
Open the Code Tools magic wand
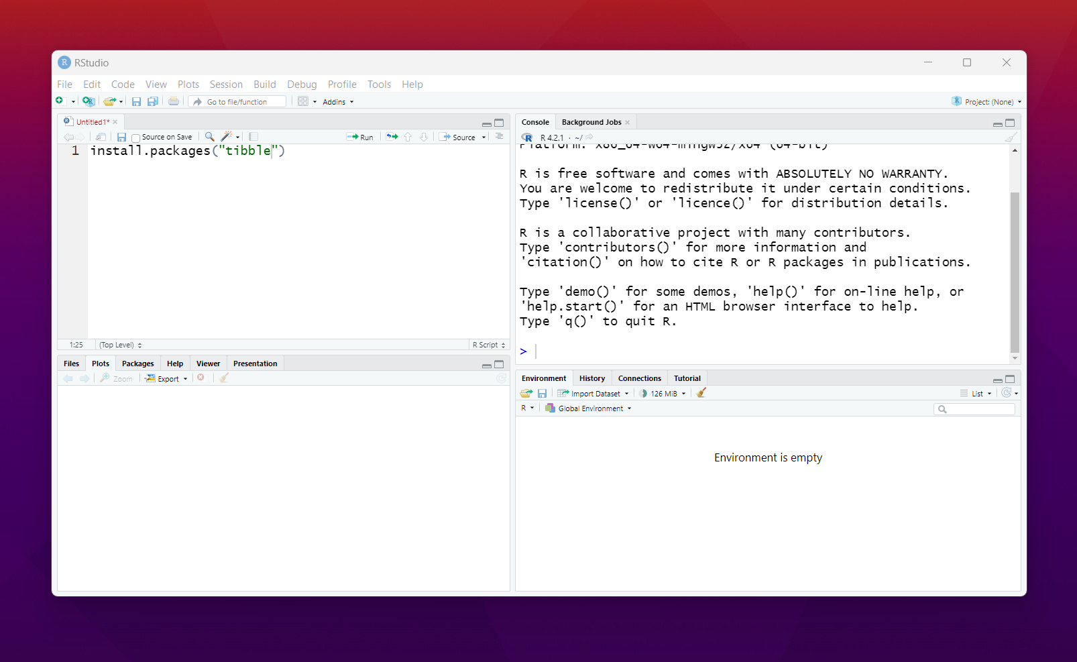[230, 137]
